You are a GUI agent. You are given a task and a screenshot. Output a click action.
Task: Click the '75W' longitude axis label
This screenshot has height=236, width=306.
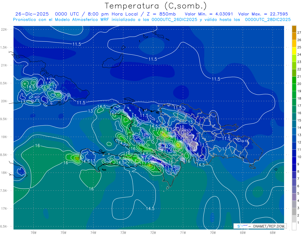coord(63,232)
